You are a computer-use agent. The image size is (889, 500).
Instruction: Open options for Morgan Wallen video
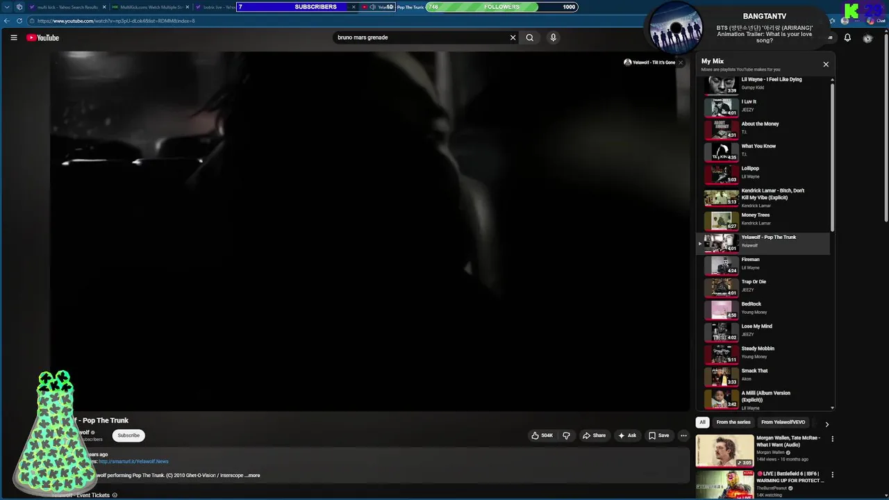(x=832, y=439)
